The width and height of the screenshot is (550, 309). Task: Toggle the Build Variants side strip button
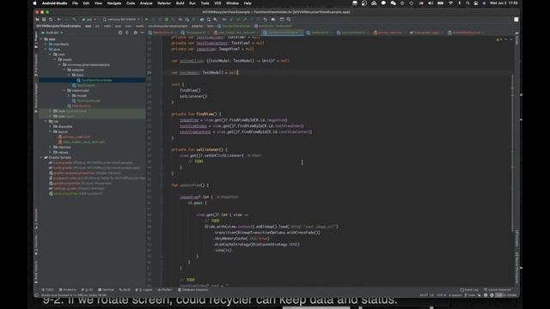[x=36, y=272]
